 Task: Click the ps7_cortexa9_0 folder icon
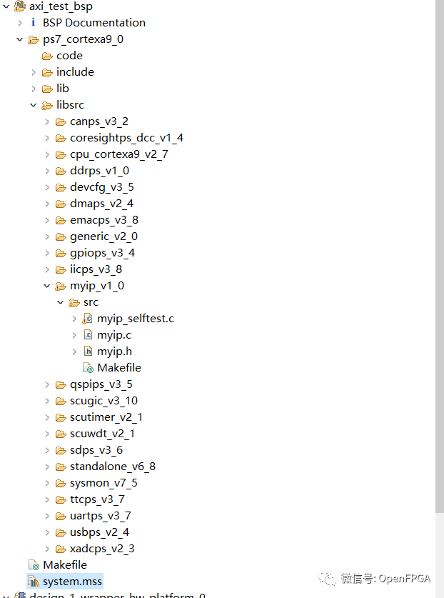point(34,39)
